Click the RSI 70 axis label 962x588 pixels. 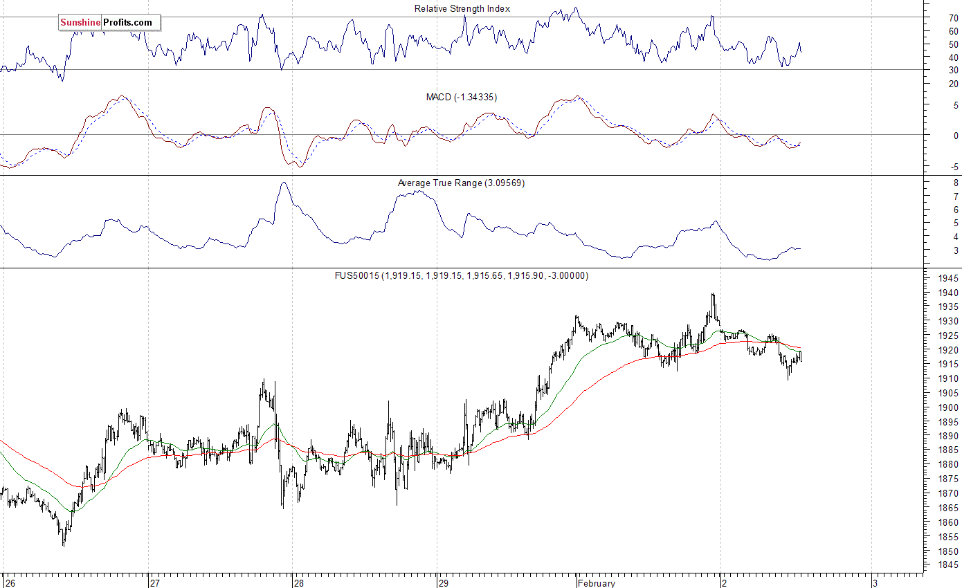[x=954, y=19]
